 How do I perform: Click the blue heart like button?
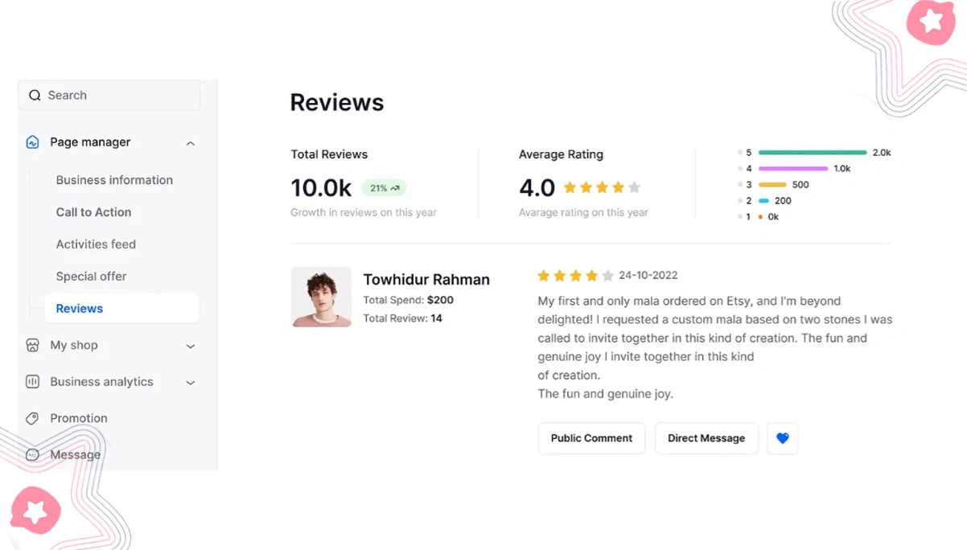(783, 438)
